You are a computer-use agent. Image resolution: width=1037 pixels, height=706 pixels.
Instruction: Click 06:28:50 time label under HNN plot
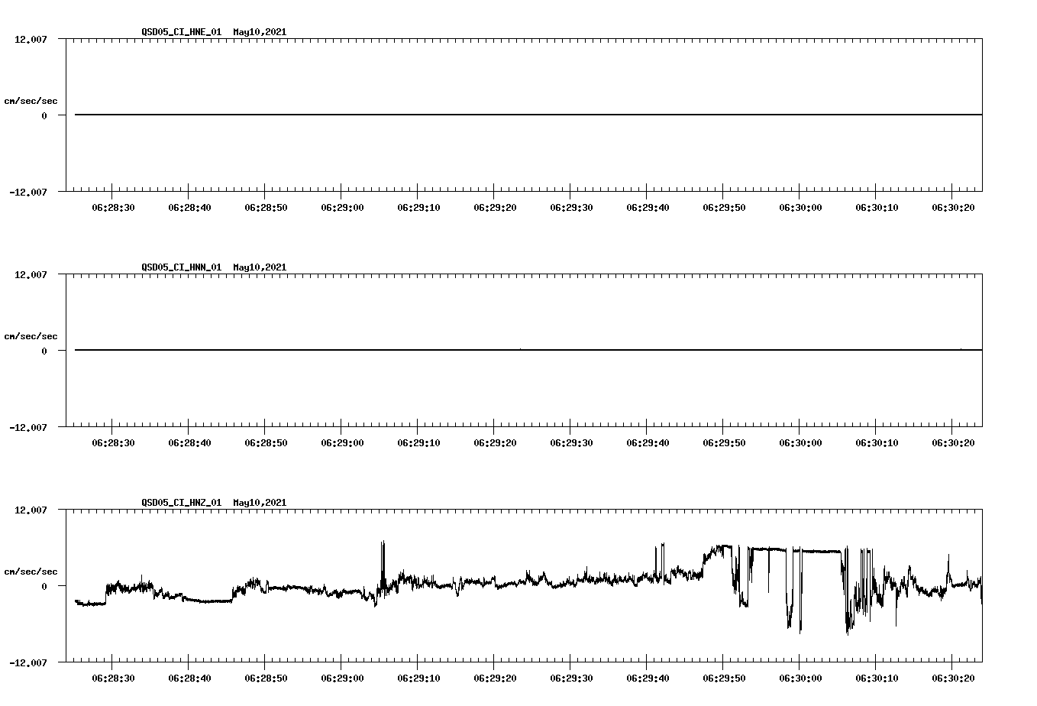pos(266,442)
